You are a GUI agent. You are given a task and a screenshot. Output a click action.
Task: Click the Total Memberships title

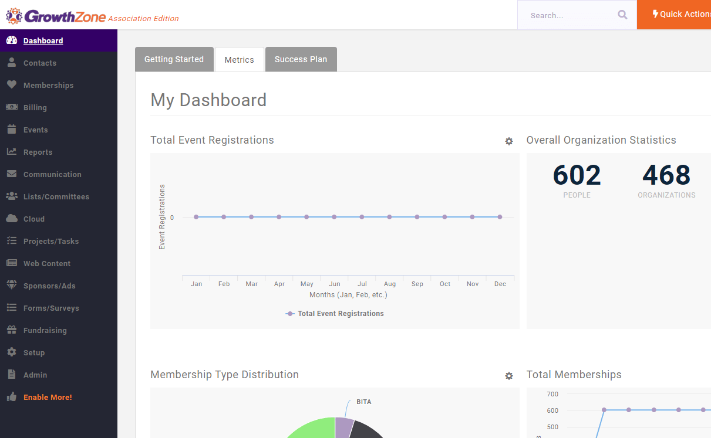click(x=574, y=375)
